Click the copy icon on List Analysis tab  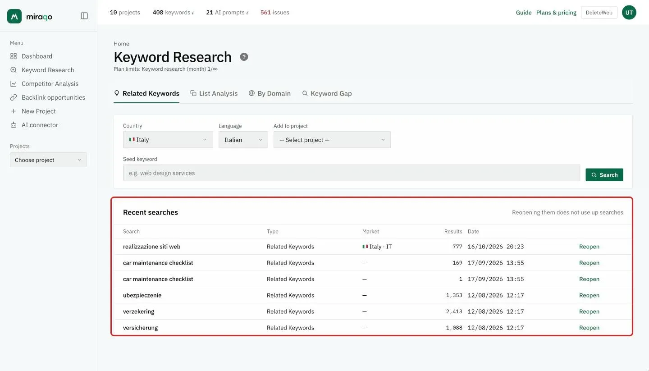(x=193, y=93)
